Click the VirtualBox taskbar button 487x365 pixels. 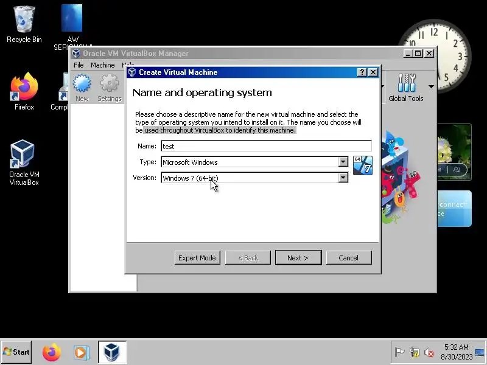[x=112, y=352]
